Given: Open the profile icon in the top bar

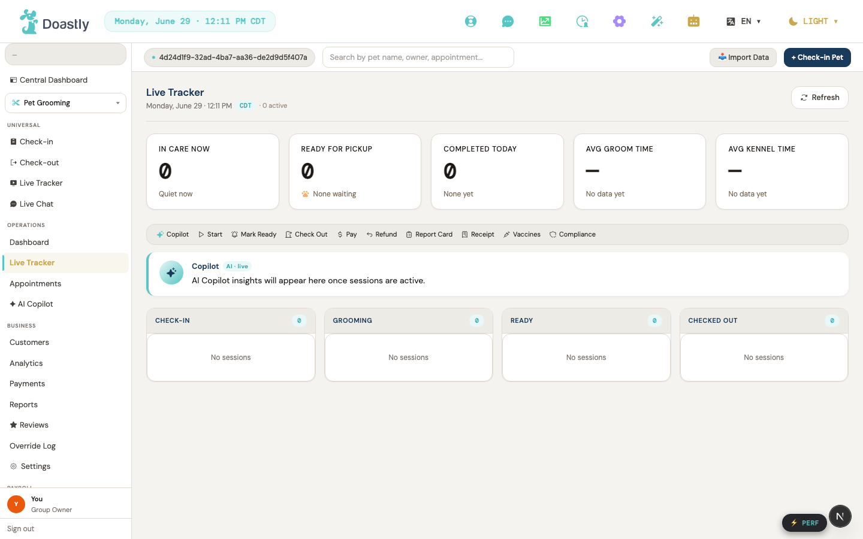Looking at the screenshot, I should click(x=471, y=22).
